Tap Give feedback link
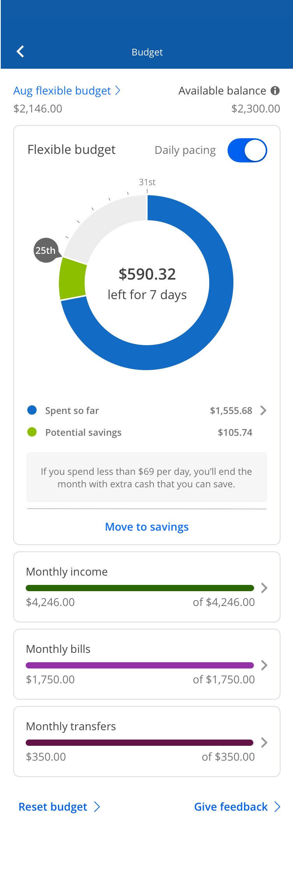 [237, 807]
